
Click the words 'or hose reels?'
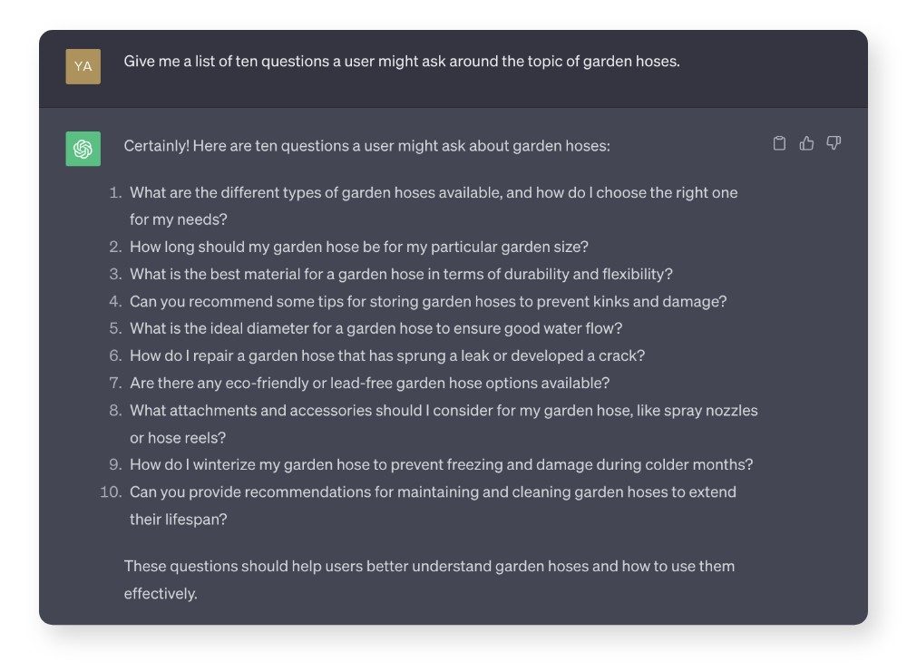tap(178, 437)
